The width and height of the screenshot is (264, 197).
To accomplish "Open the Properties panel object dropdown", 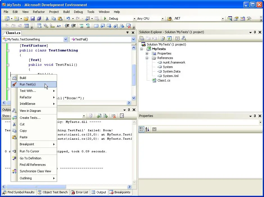I will click(x=260, y=122).
